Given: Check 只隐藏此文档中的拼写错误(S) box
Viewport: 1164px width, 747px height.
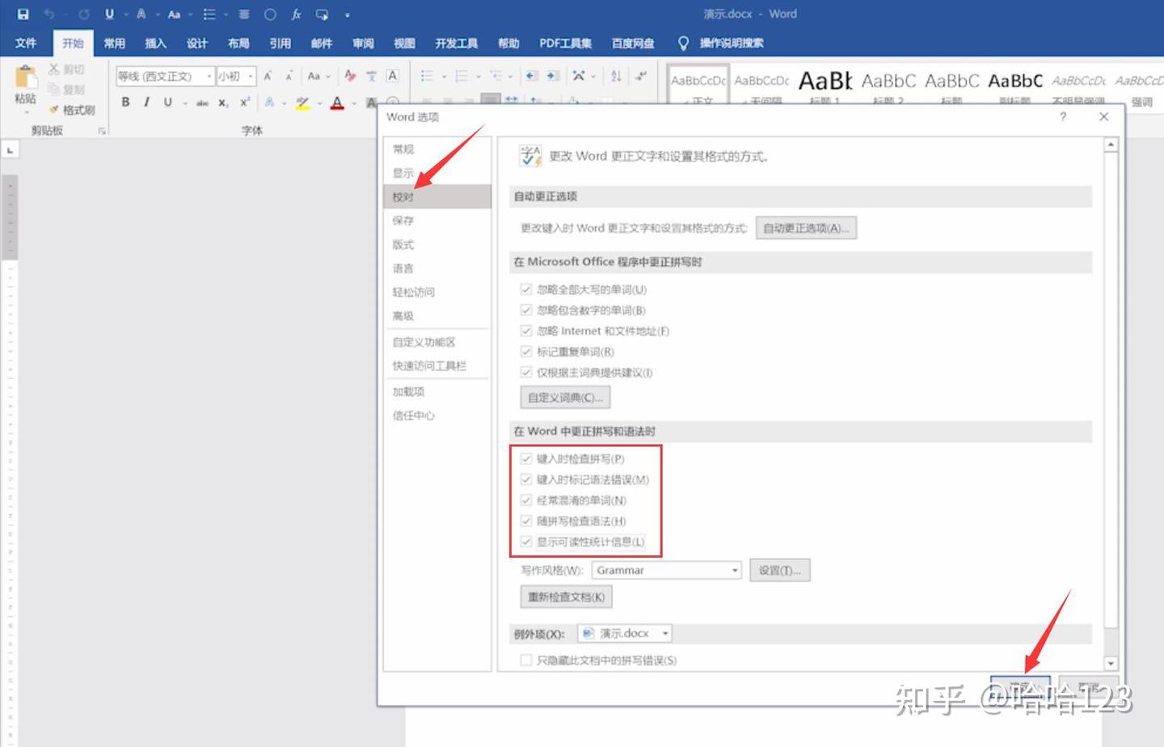Looking at the screenshot, I should pyautogui.click(x=526, y=660).
